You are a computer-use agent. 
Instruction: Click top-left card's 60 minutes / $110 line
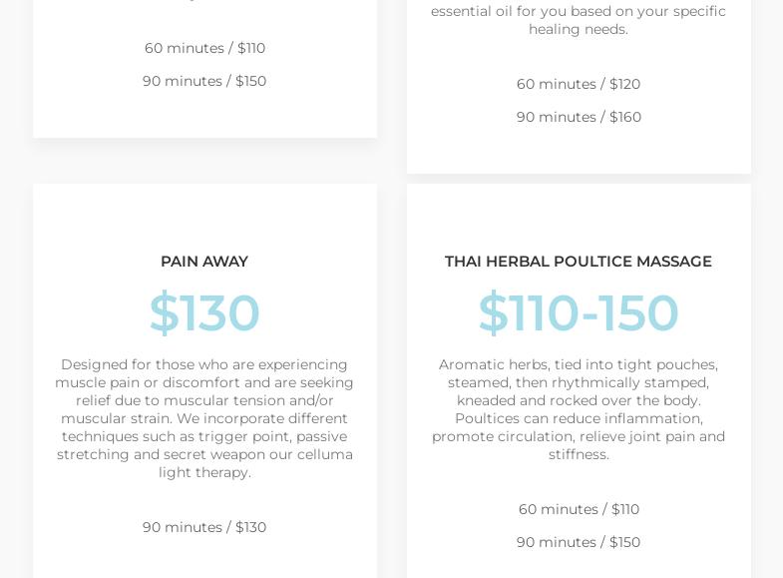[x=204, y=48]
